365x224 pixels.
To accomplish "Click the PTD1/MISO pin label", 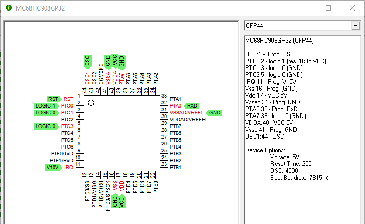I will click(x=94, y=194).
